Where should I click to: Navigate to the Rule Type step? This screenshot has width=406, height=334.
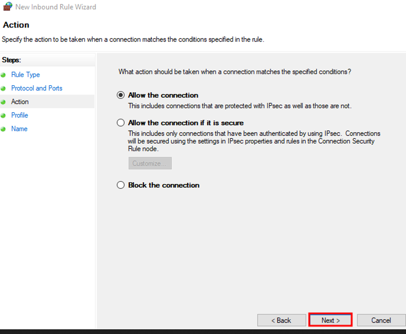25,74
